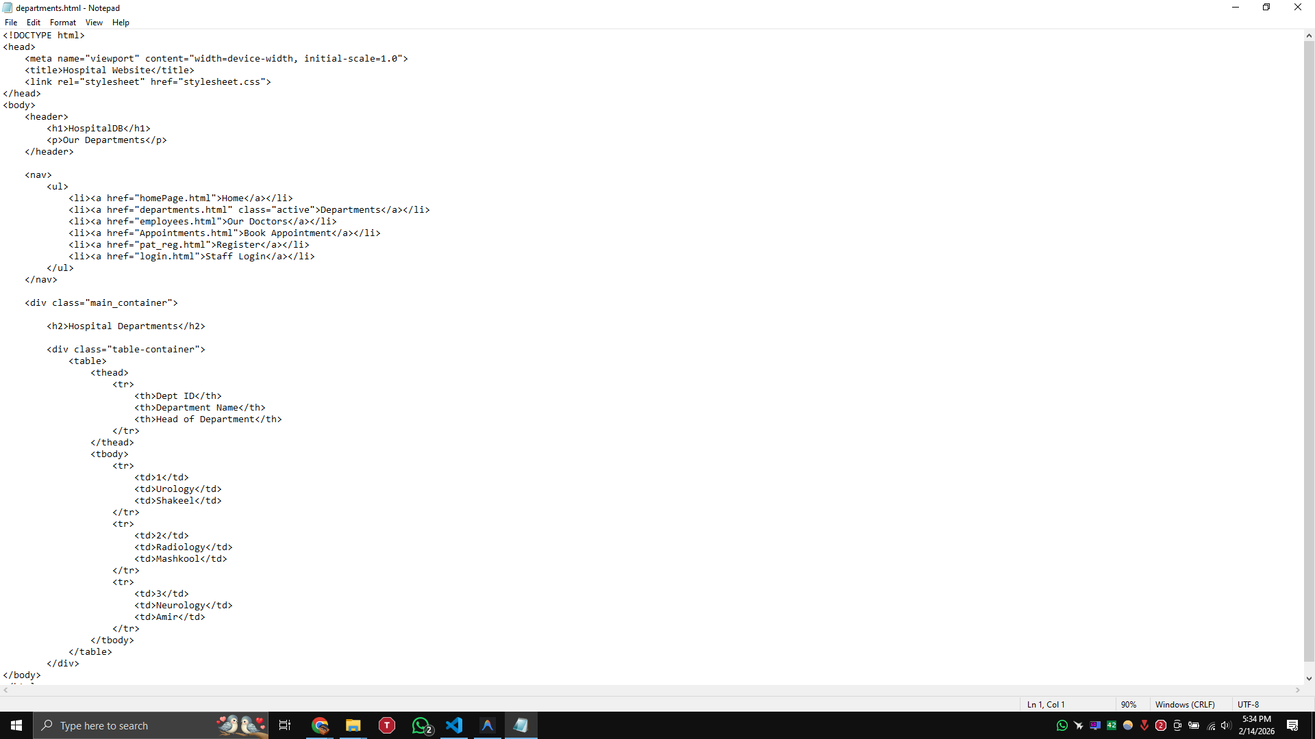This screenshot has height=739, width=1315.
Task: Click the Notepad taskbar icon
Action: coord(521,725)
